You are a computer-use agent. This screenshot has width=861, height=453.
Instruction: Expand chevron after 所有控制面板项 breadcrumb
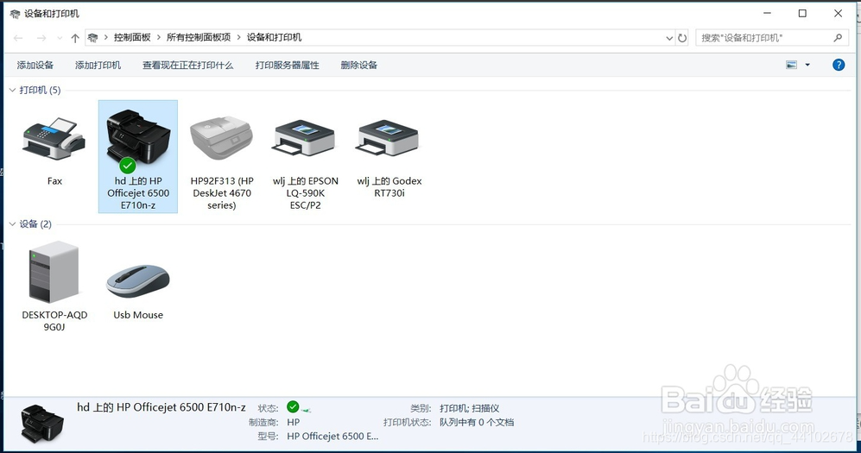click(x=239, y=37)
